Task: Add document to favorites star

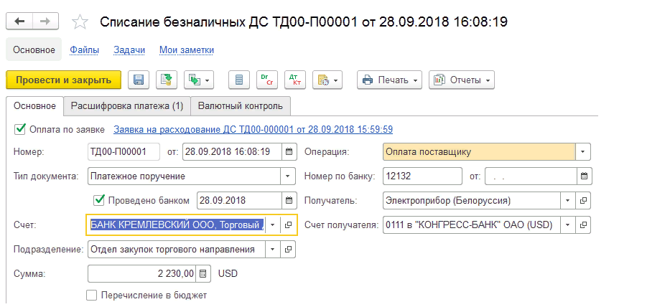Action: click(x=80, y=22)
